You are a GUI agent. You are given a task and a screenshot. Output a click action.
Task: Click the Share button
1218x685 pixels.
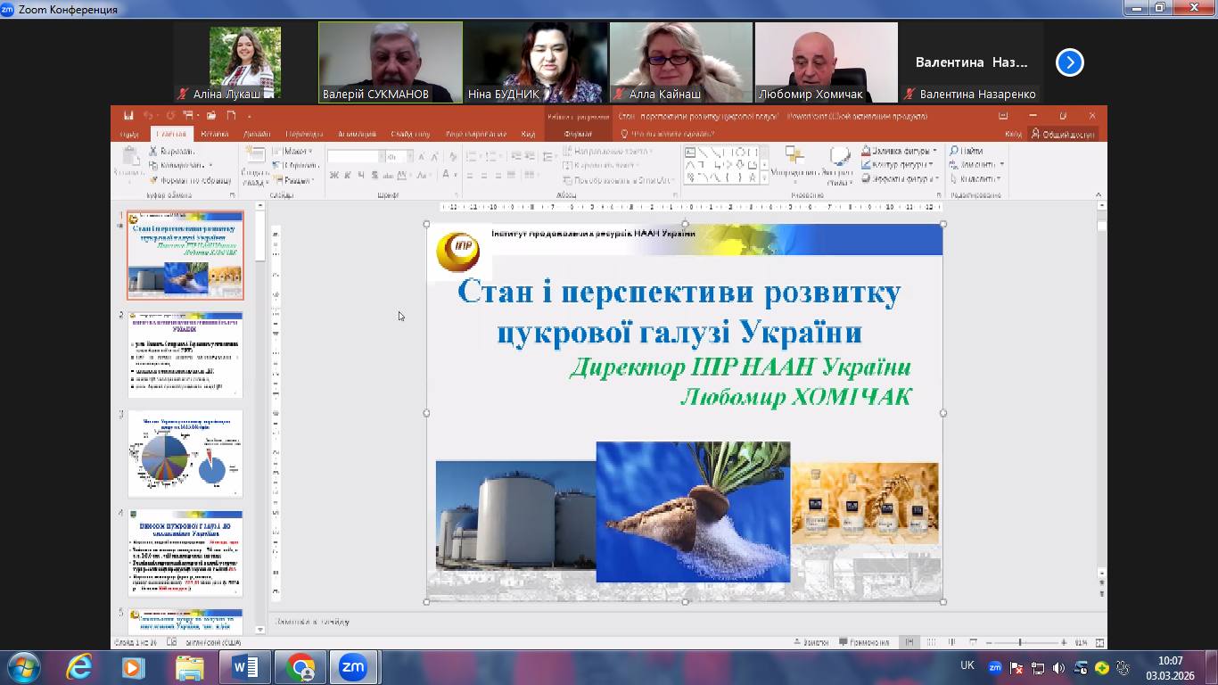tap(1063, 135)
